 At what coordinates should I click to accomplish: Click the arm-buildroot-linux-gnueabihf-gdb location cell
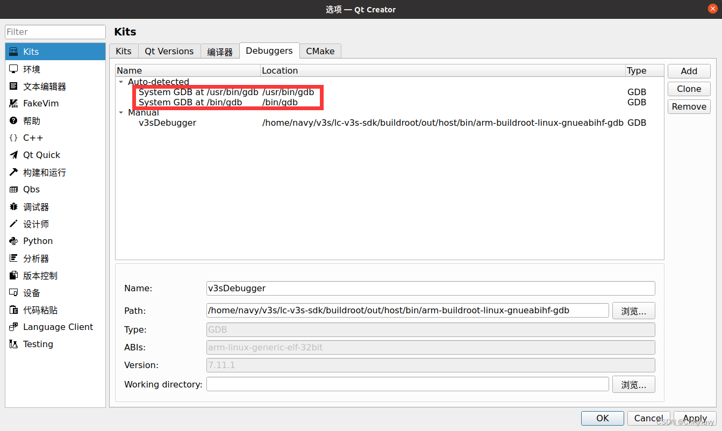tap(443, 123)
